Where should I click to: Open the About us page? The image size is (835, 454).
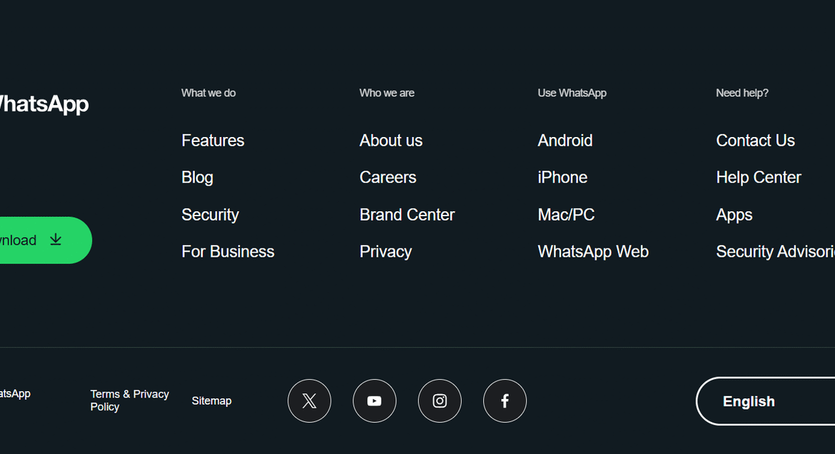click(390, 141)
